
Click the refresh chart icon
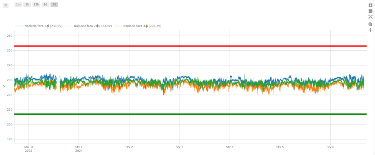pos(6,5)
